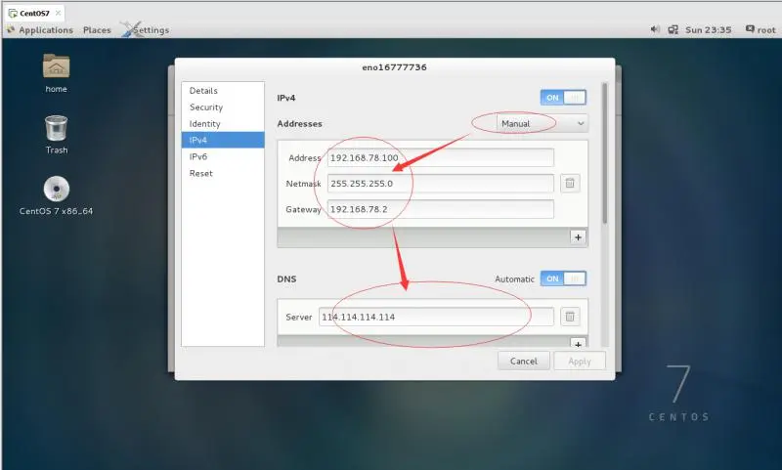Add another address with the plus button
782x470 pixels.
click(578, 237)
